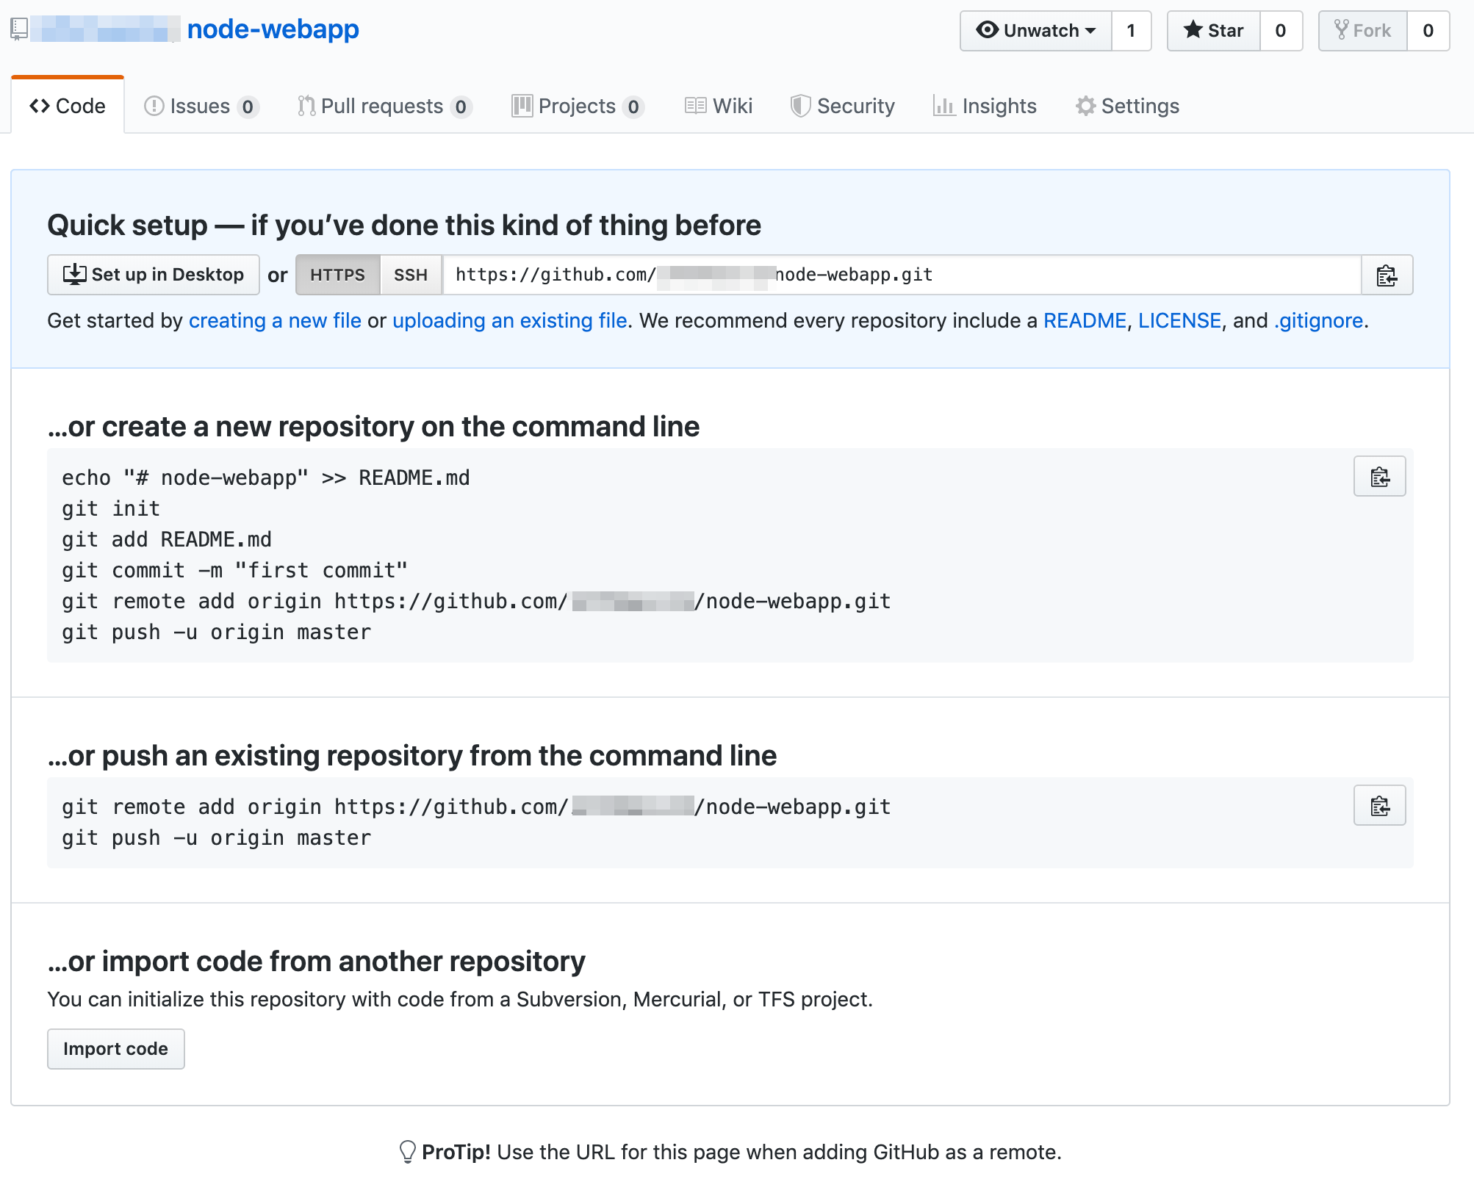This screenshot has height=1193, width=1474.
Task: Select the HTTPS URL option
Action: tap(337, 275)
